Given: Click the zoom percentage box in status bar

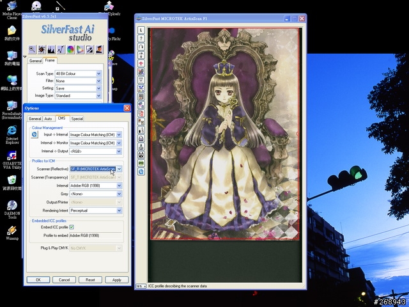Looking at the screenshot, I should (141, 287).
